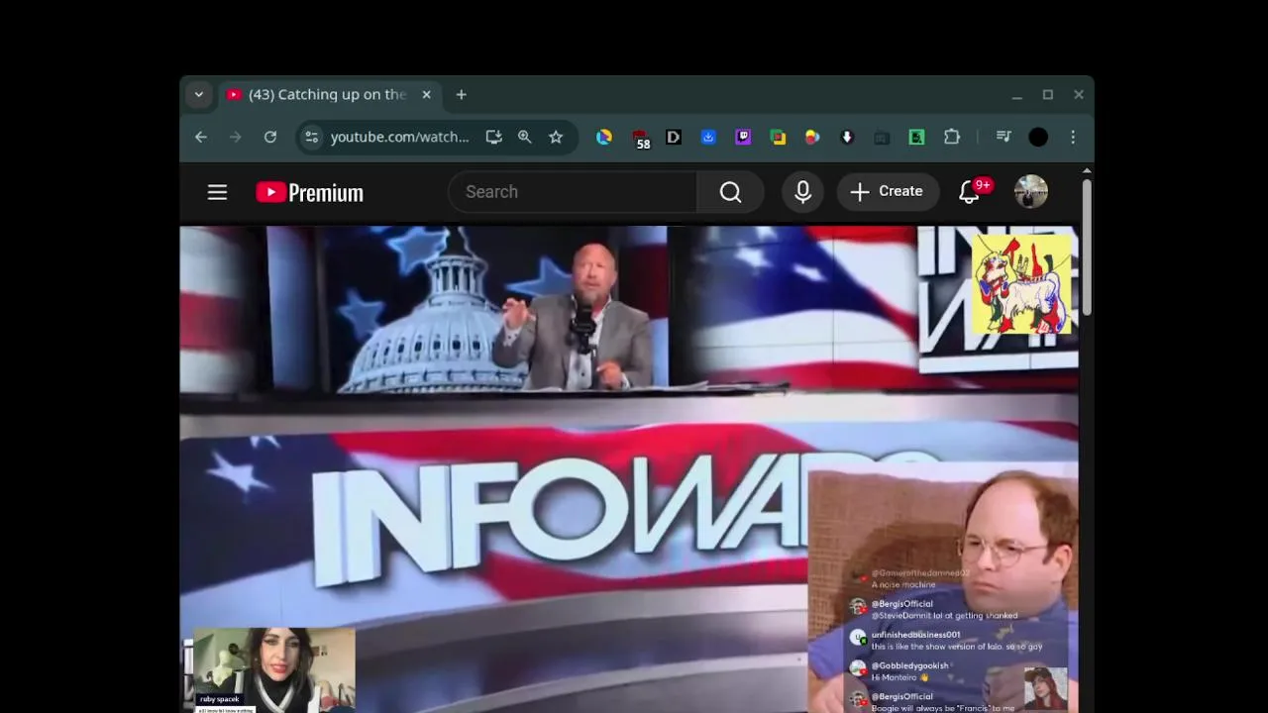Screen dimensions: 1268x713
Task: Open the multicolor pinwheel extension left of the 58 badge
Action: point(604,138)
